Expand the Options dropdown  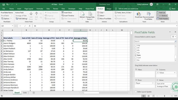pos(11,19)
